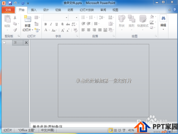The height and width of the screenshot is (134, 178).
Task: Open the Columns options
Action: click(x=96, y=24)
